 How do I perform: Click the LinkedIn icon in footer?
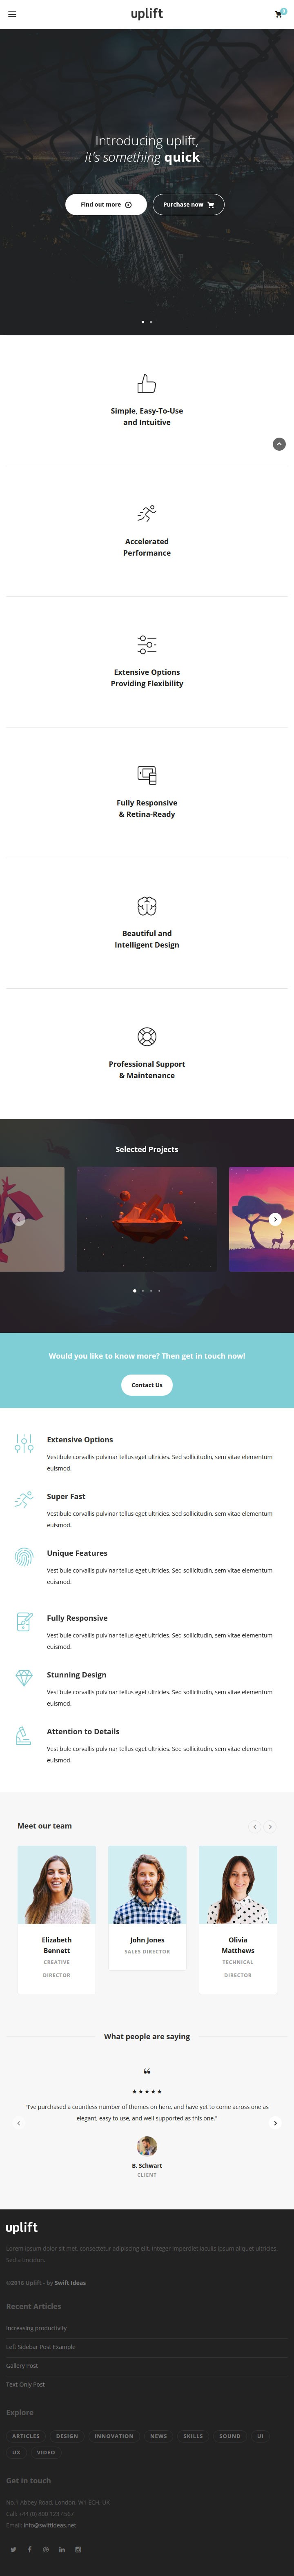tap(62, 2549)
